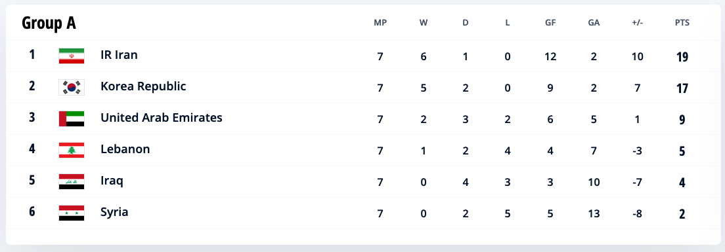This screenshot has width=725, height=252.
Task: Click the PTS column header
Action: 682,22
